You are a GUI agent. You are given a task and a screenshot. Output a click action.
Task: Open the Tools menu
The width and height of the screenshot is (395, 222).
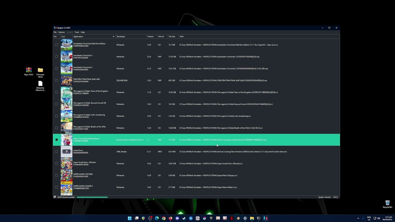pyautogui.click(x=77, y=32)
